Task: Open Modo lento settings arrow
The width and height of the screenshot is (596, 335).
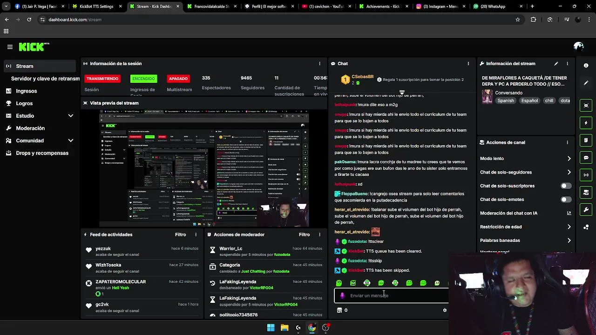Action: tap(569, 159)
